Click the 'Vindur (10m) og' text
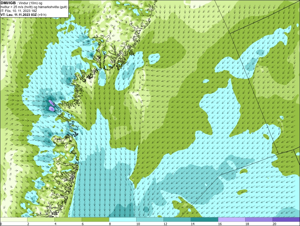The image size is (300, 226). click(31, 3)
